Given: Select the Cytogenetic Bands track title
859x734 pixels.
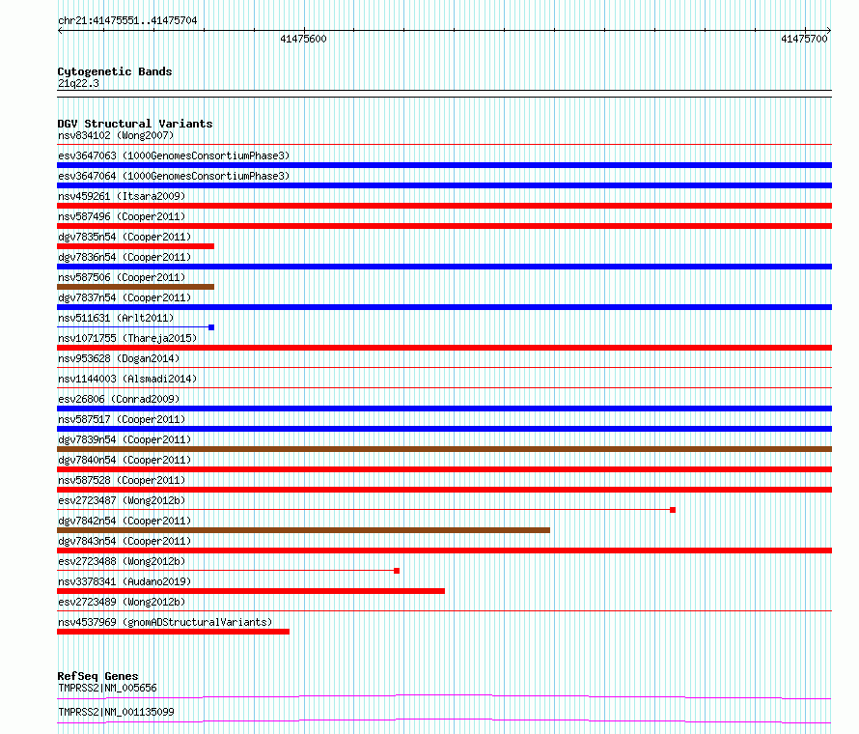Looking at the screenshot, I should click(115, 71).
